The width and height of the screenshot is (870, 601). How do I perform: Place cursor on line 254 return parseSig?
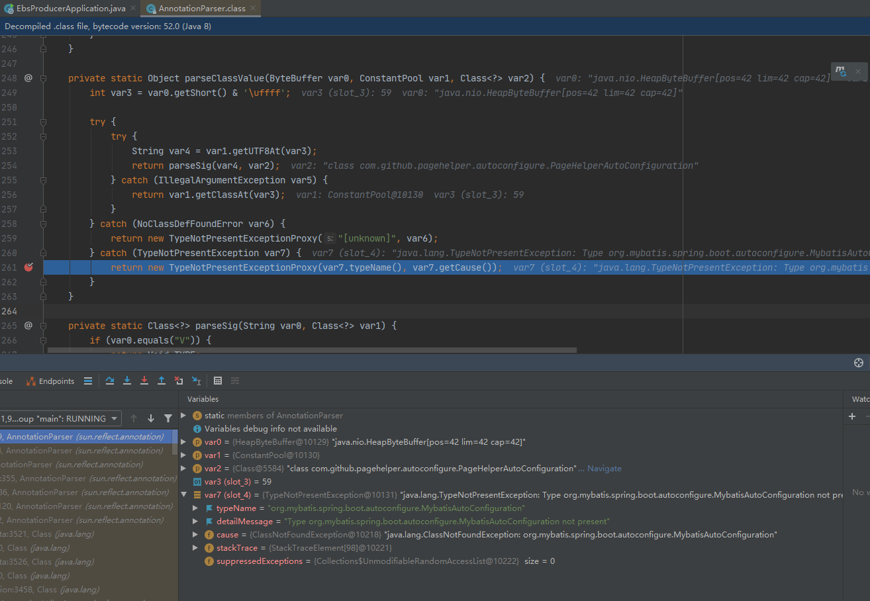point(205,165)
